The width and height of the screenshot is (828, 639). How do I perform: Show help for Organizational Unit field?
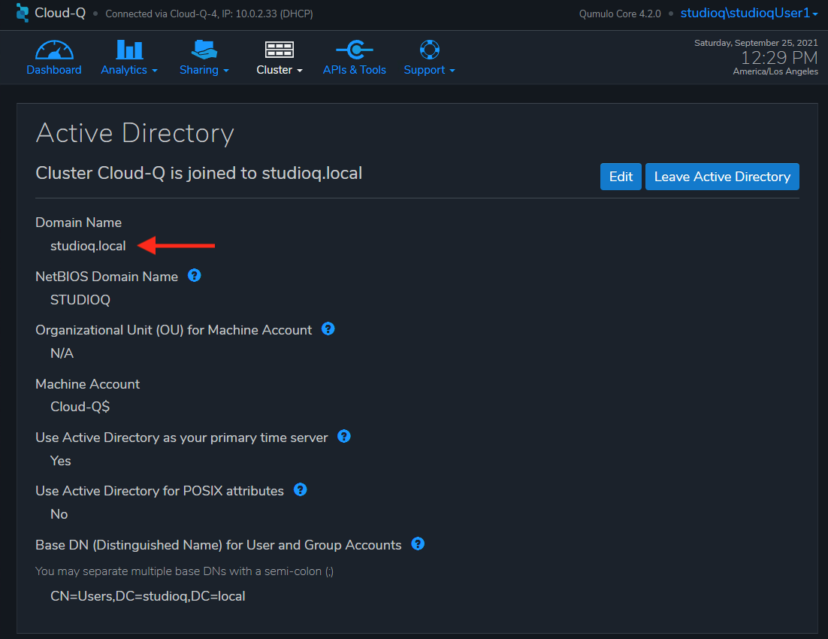(x=328, y=329)
